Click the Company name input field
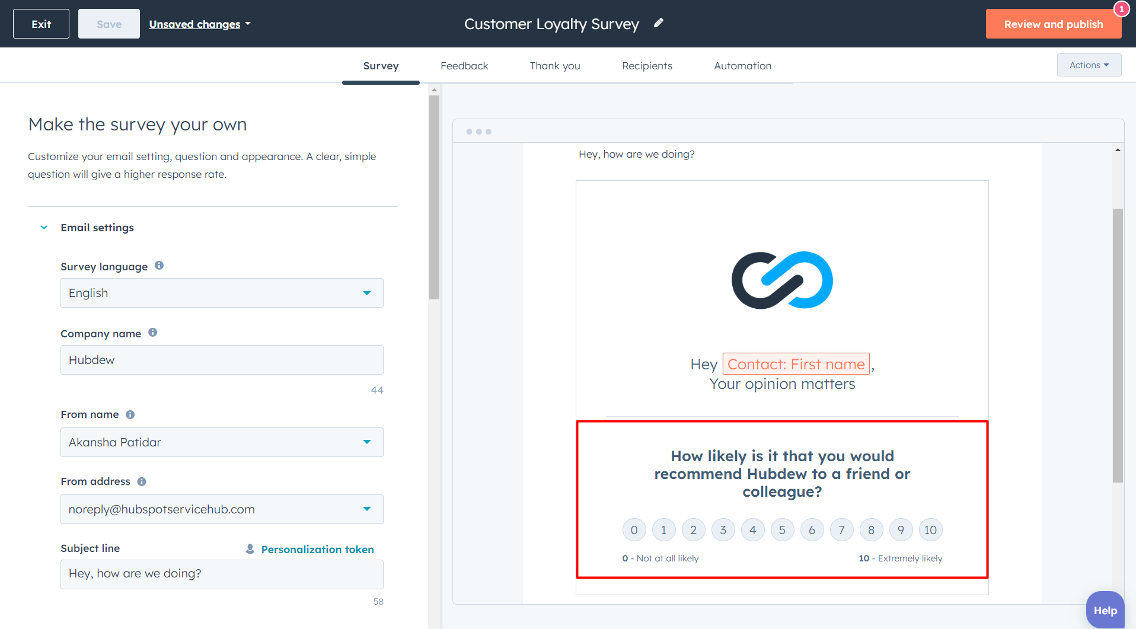 222,360
